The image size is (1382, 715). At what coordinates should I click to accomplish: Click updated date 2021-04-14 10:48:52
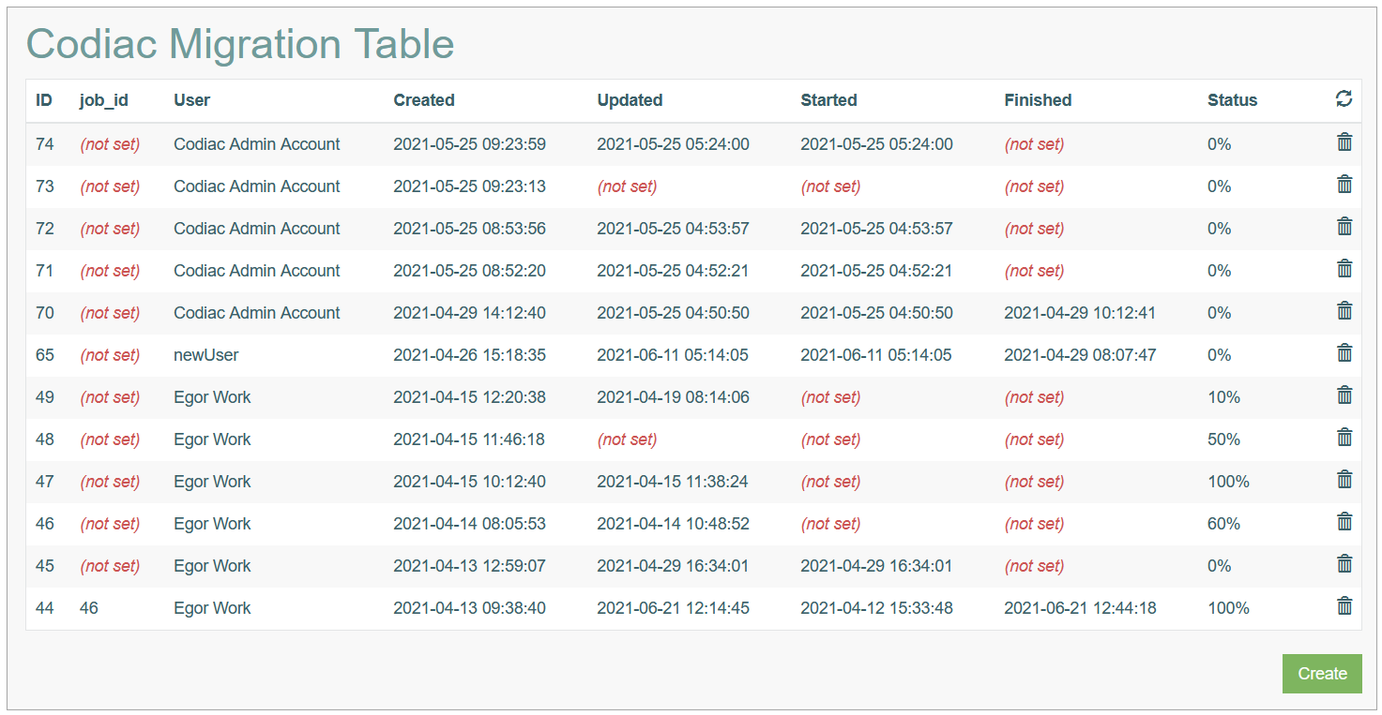(673, 524)
